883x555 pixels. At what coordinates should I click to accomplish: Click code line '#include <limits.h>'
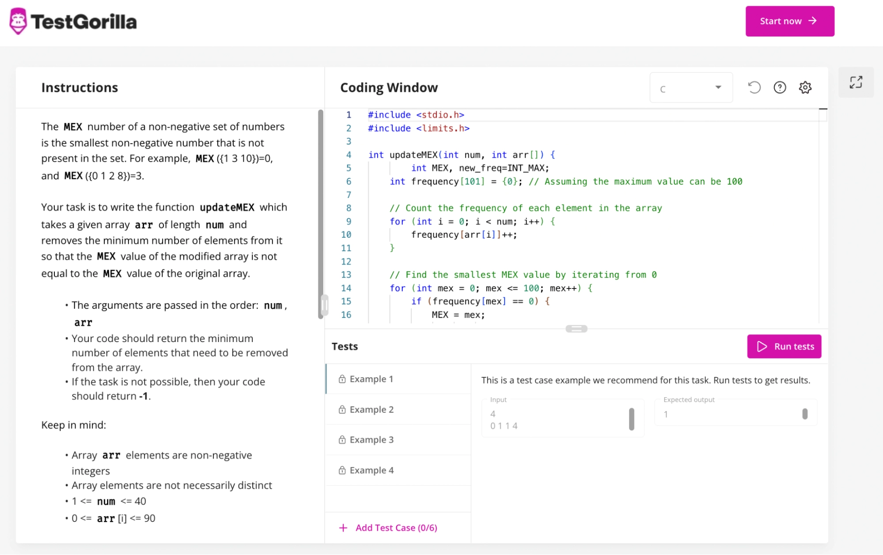pos(418,129)
